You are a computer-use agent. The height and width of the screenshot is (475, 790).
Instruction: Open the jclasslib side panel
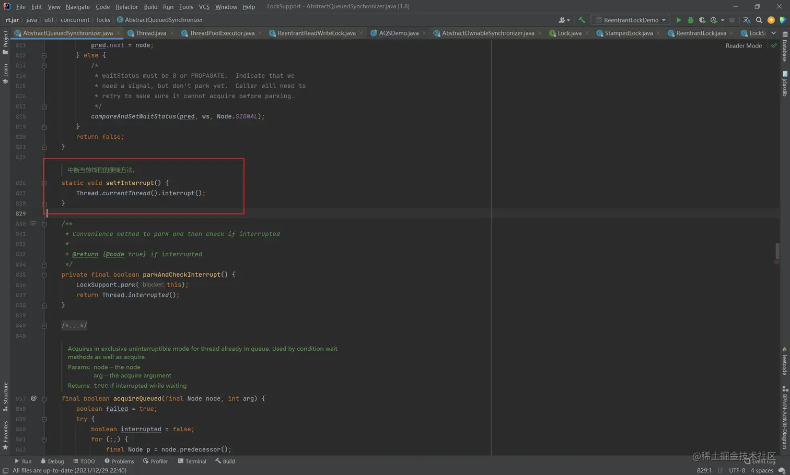click(785, 84)
